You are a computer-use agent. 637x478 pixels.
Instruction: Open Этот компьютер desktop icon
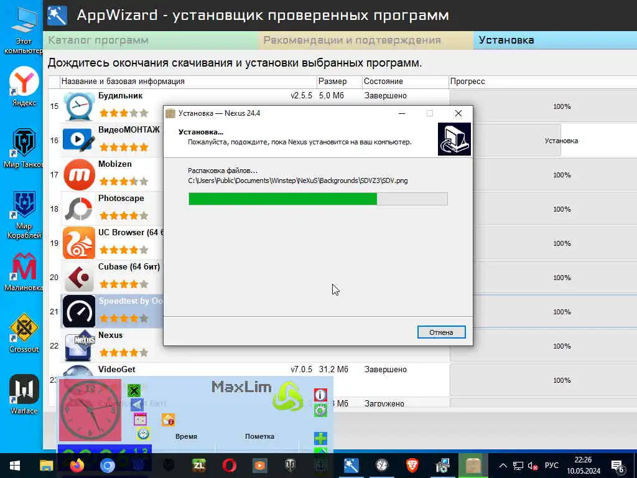[x=24, y=32]
